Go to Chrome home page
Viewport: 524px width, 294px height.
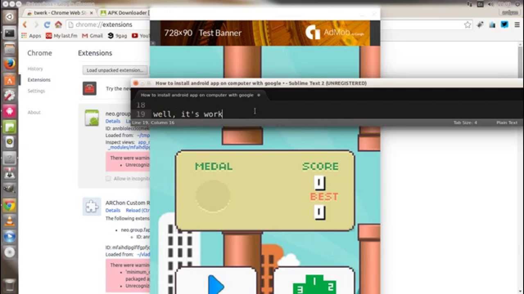58,24
